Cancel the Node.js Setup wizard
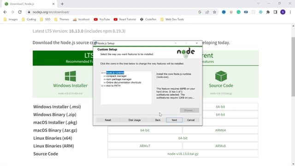 pyautogui.click(x=191, y=120)
